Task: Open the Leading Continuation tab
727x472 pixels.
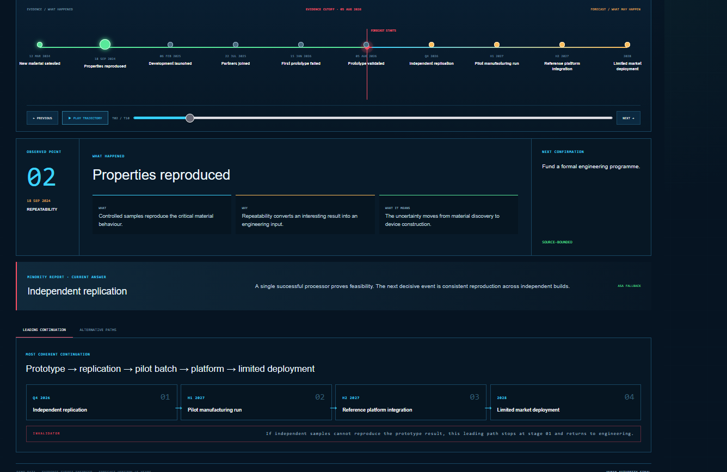Action: (44, 330)
